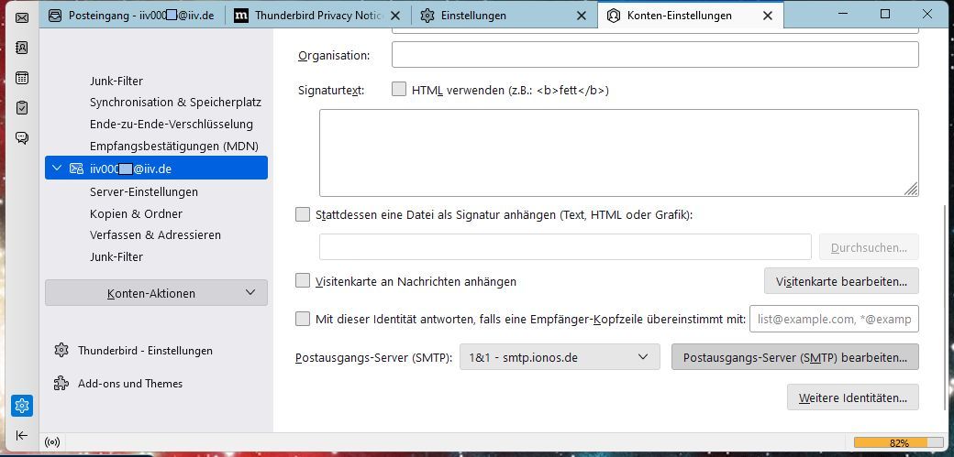Click the Settings gear in spaces toolbar
The image size is (954, 457).
22,405
